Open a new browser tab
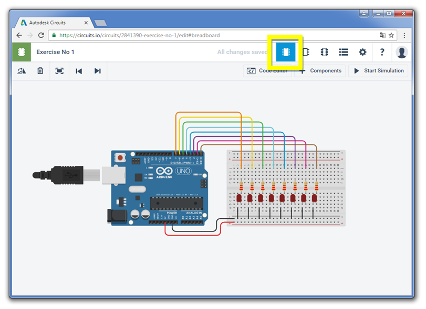This screenshot has height=309, width=426. [100, 23]
